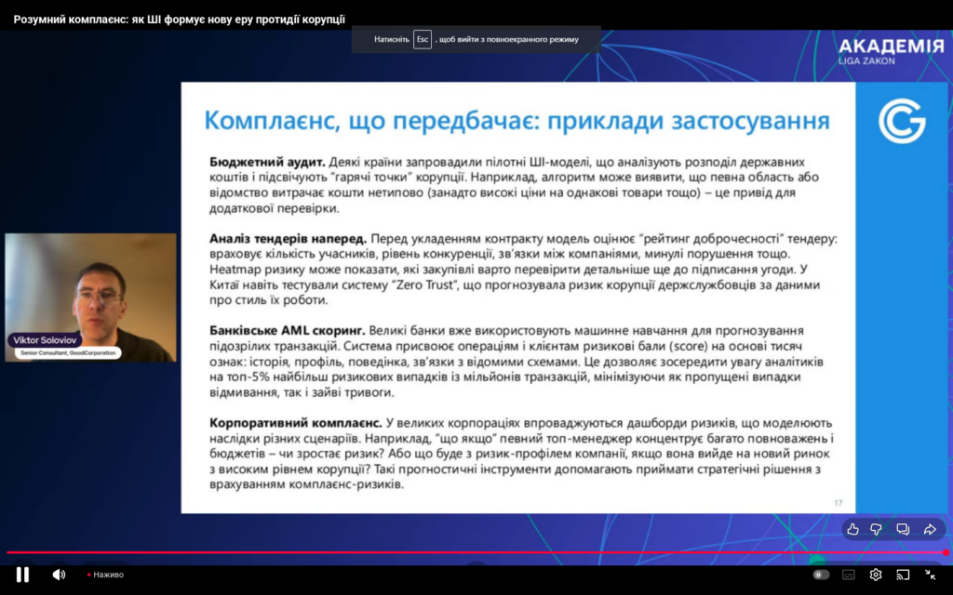
Task: Mute the video volume speaker icon
Action: point(59,575)
